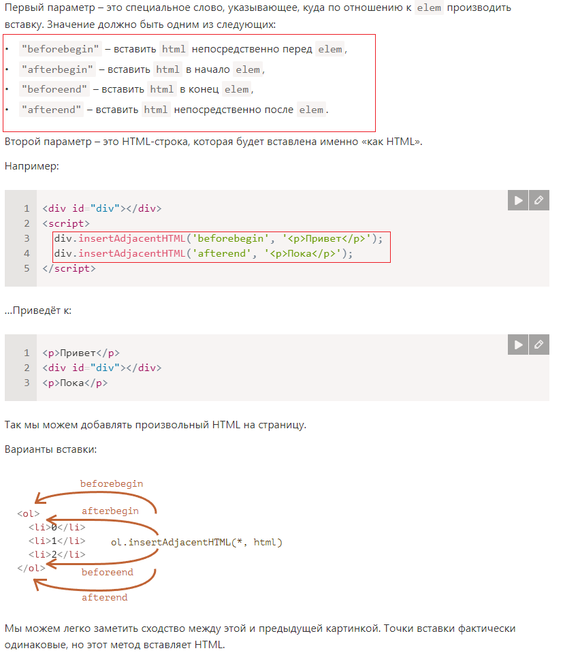Click the "afterend" label in the diagram
563x655 pixels.
(104, 598)
